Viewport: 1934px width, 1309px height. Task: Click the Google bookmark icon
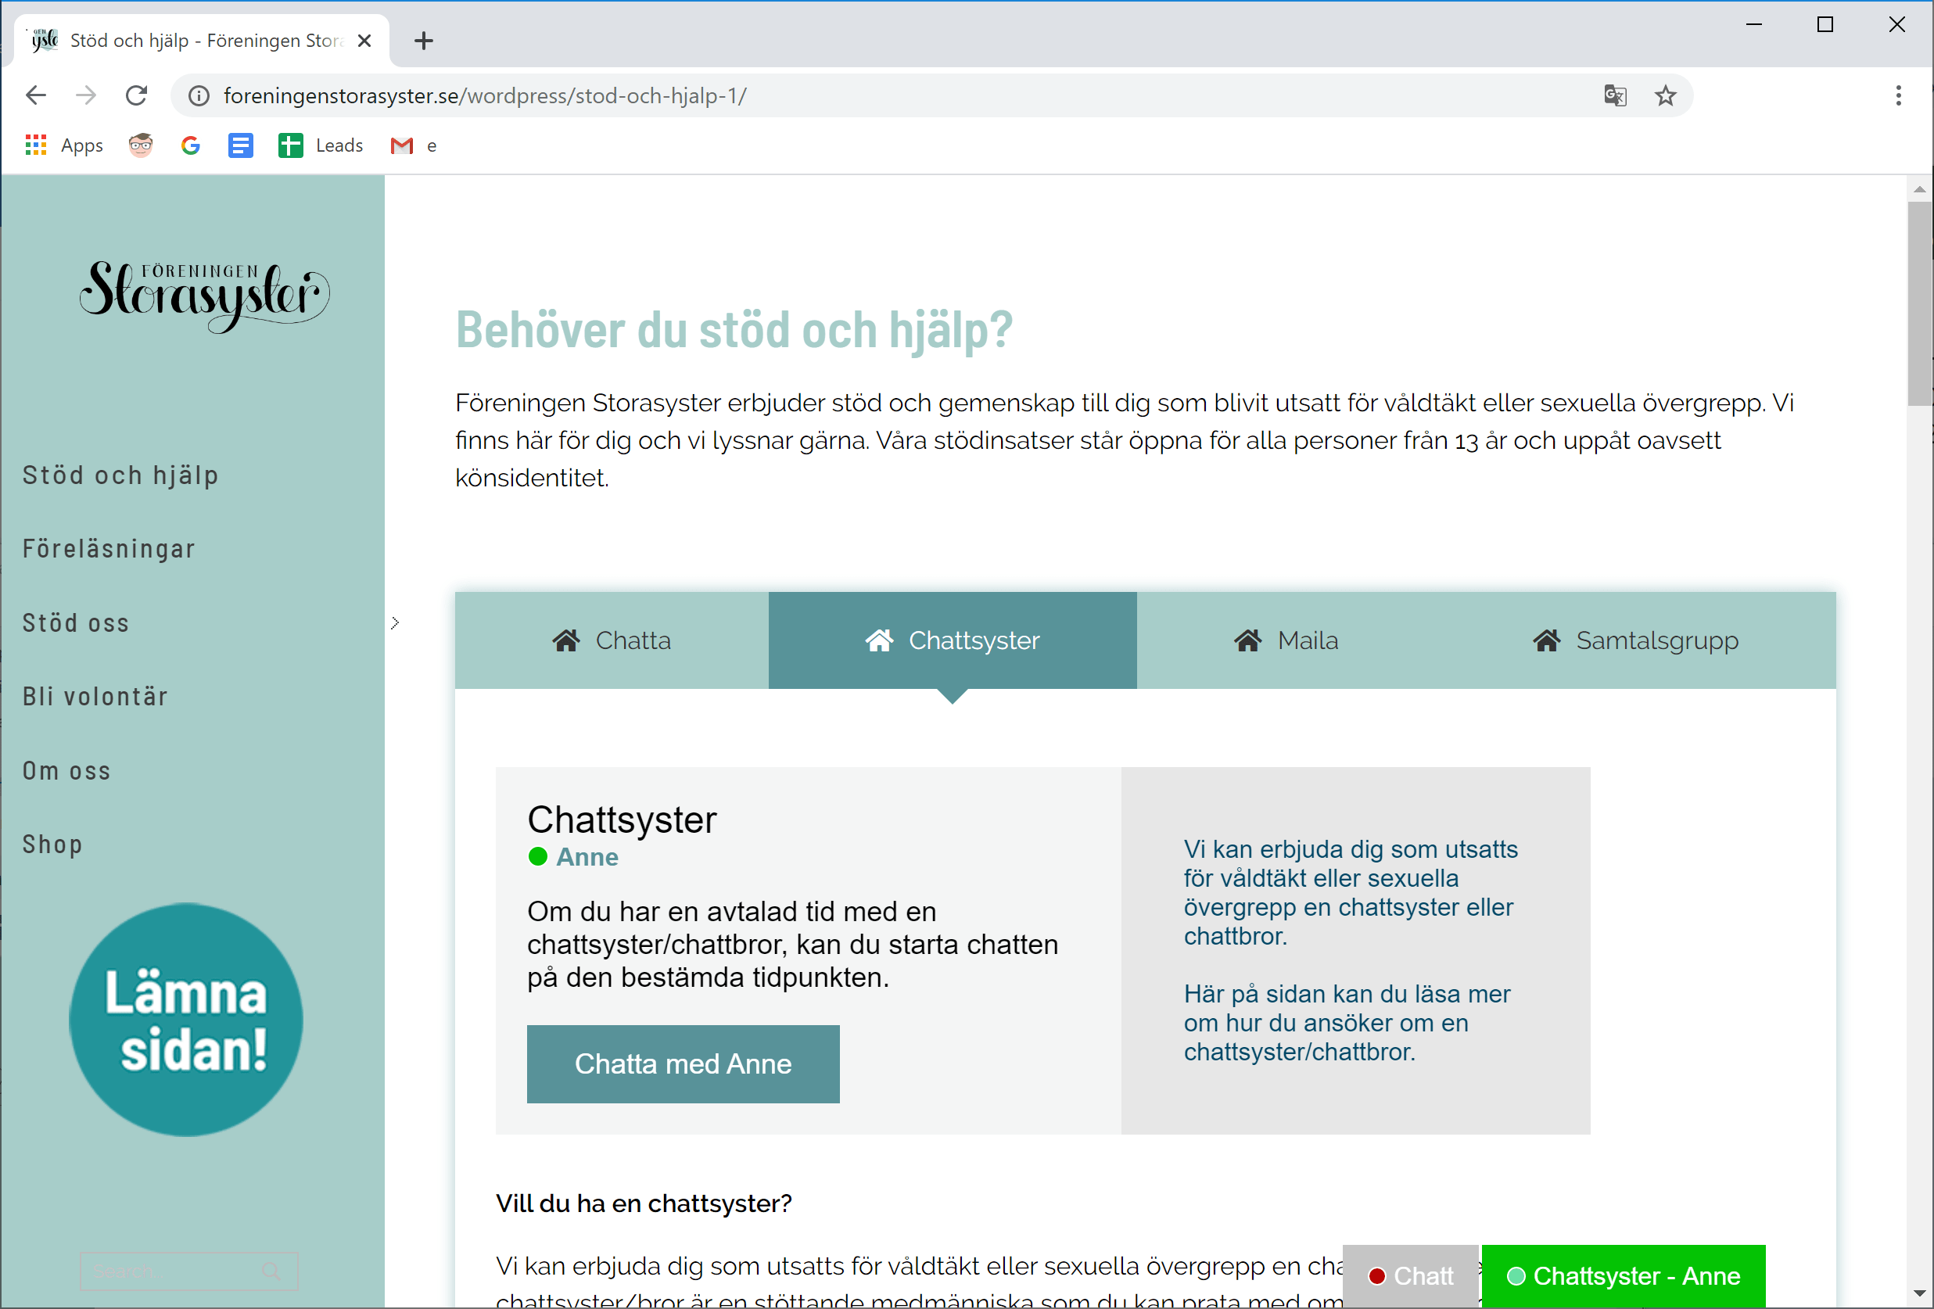coord(191,145)
